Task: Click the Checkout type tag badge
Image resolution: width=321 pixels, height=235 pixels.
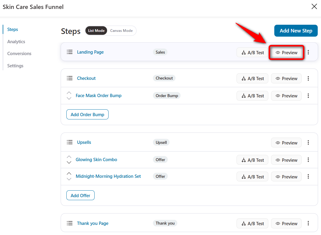Action: click(x=164, y=78)
